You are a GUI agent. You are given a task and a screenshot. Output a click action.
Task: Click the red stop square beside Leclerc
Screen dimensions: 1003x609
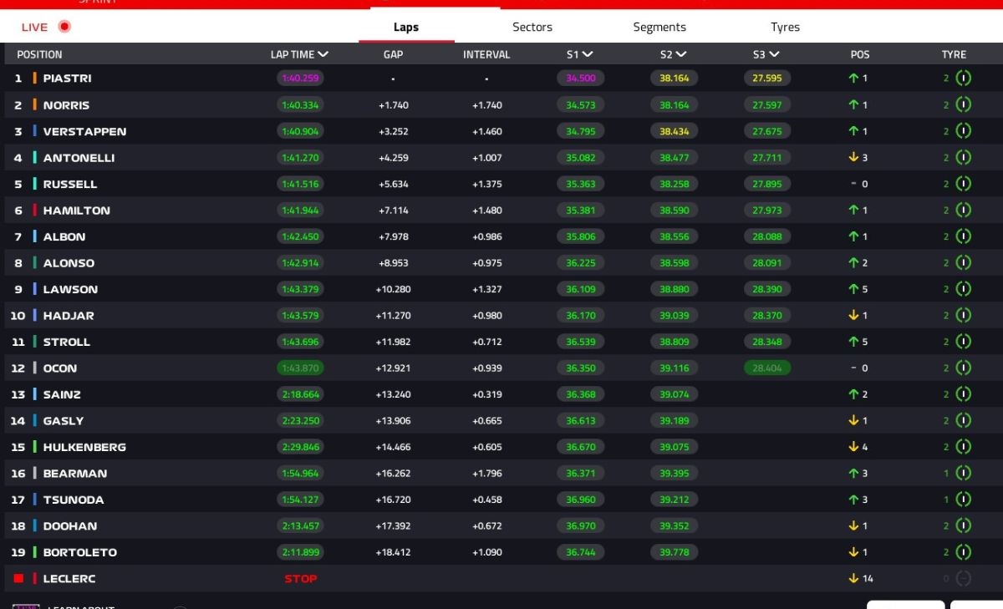click(x=18, y=578)
